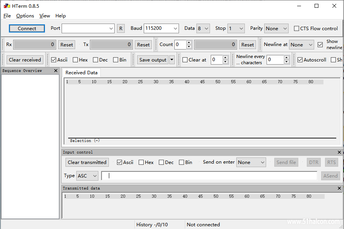
Task: Decrease the Count spinner value
Action: point(189,47)
